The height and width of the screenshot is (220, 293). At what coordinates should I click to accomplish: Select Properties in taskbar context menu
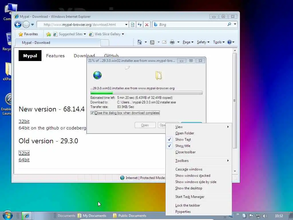click(x=199, y=212)
